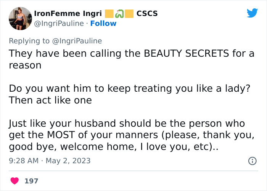Screen dimensions: 267x191
Task: Open IronFemme Ingri's profile picture
Action: 20,18
